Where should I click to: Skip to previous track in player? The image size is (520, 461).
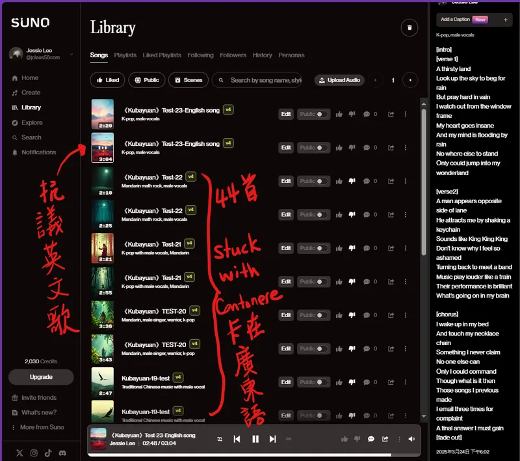pyautogui.click(x=237, y=440)
